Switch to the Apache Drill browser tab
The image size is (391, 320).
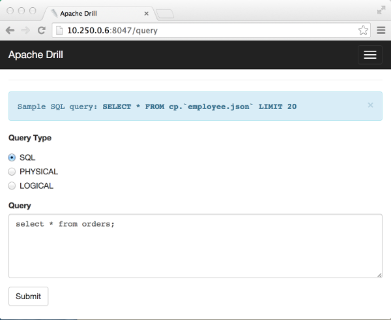click(x=98, y=13)
